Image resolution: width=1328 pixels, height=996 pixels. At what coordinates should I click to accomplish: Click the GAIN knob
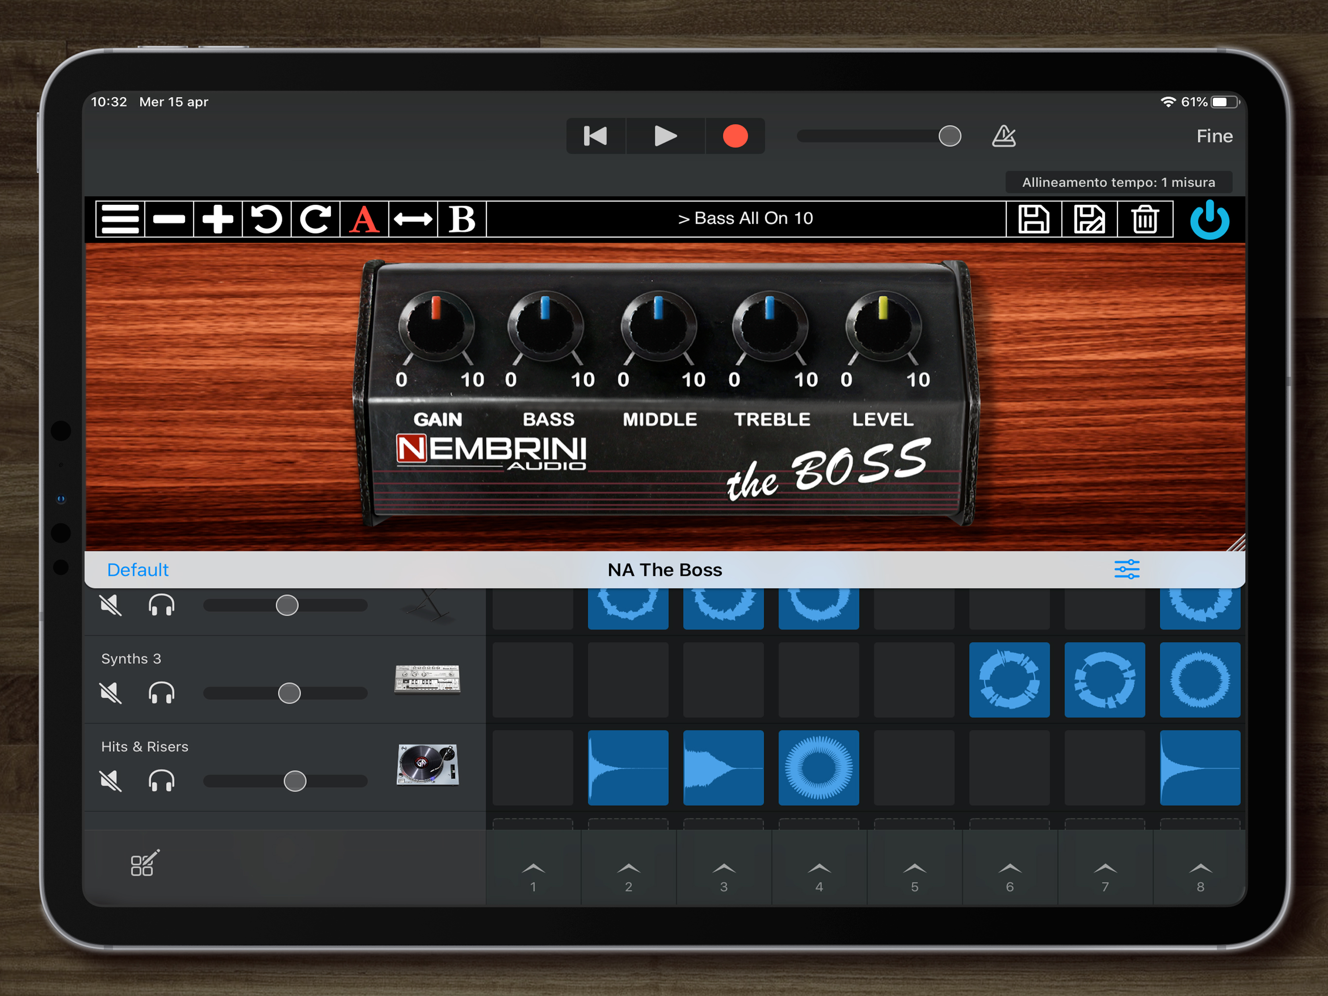(x=436, y=327)
